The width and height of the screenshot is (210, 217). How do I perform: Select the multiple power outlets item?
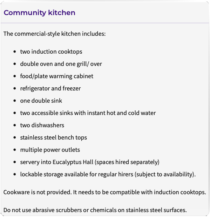coord(50,150)
